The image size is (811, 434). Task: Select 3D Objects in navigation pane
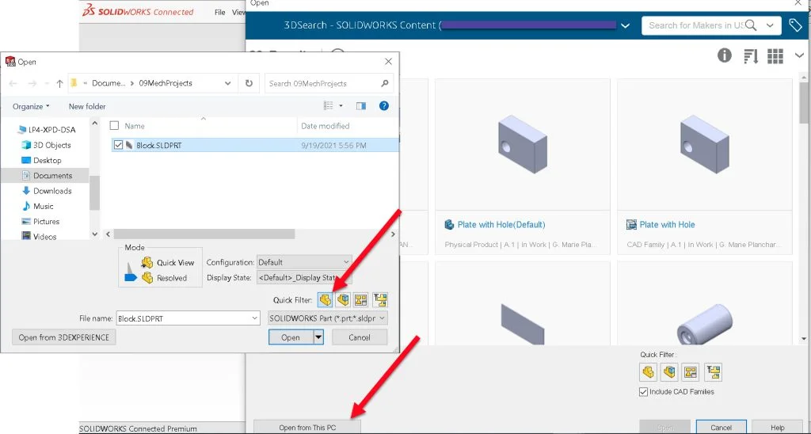point(46,146)
